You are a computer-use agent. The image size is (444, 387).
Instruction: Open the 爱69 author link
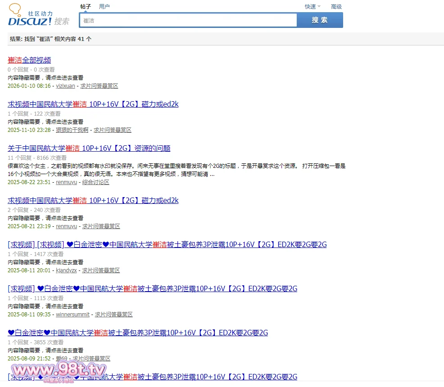[62, 359]
